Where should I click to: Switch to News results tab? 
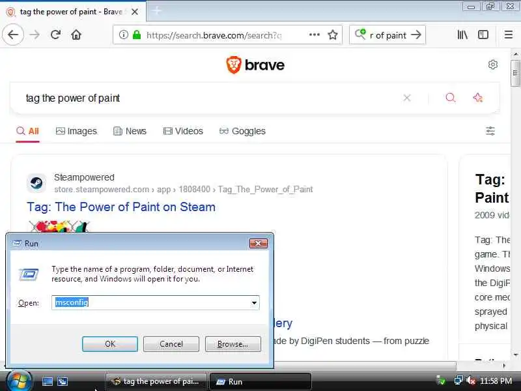pos(130,131)
